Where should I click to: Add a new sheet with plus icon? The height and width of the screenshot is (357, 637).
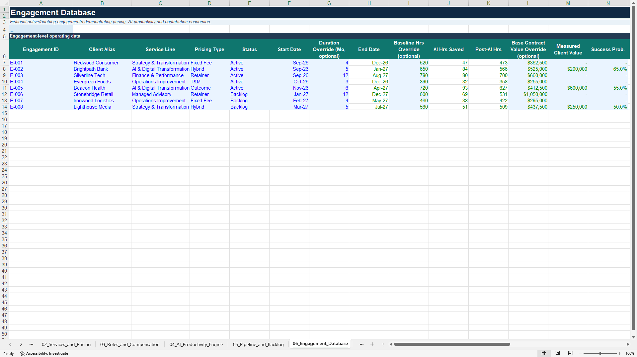[x=372, y=344]
